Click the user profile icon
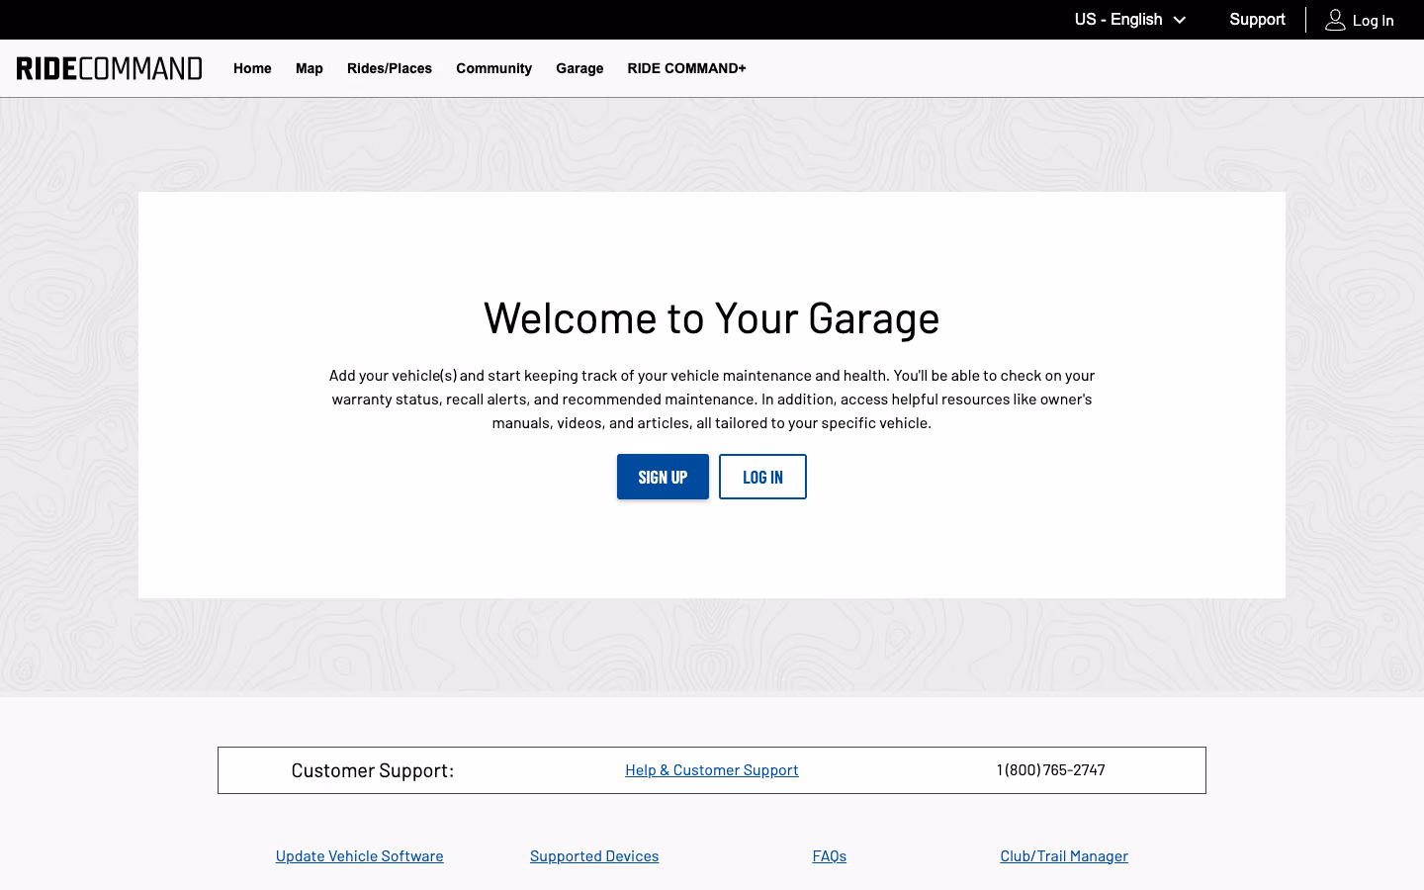 tap(1335, 20)
